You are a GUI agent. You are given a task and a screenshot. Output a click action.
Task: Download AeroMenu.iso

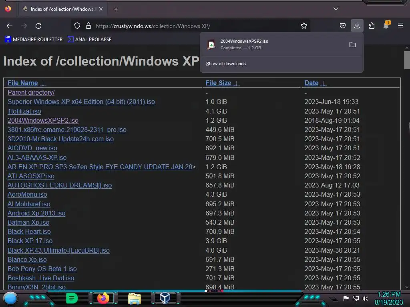tap(27, 195)
